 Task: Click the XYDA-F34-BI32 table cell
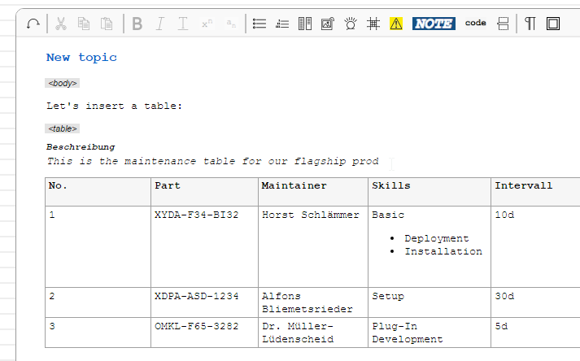click(196, 215)
